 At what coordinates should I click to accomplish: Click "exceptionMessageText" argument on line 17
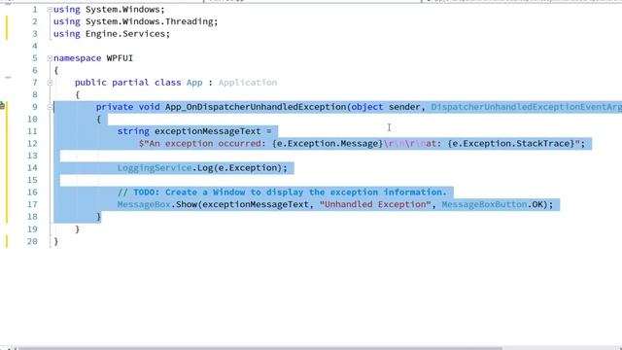pos(256,204)
